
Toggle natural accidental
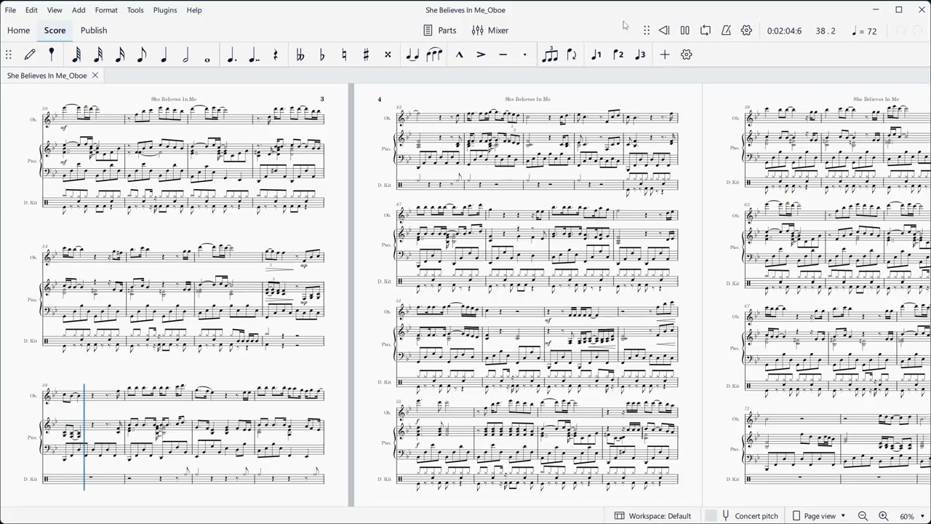click(x=343, y=55)
